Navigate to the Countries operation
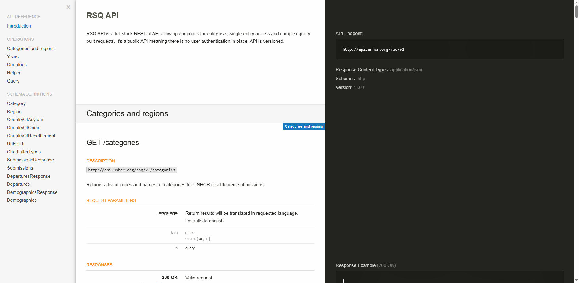 pyautogui.click(x=17, y=64)
